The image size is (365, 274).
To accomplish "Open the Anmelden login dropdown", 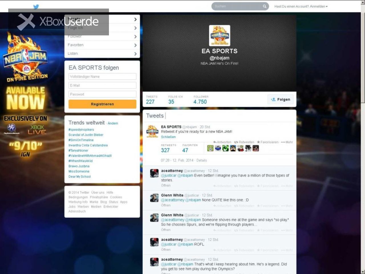I will [x=319, y=6].
